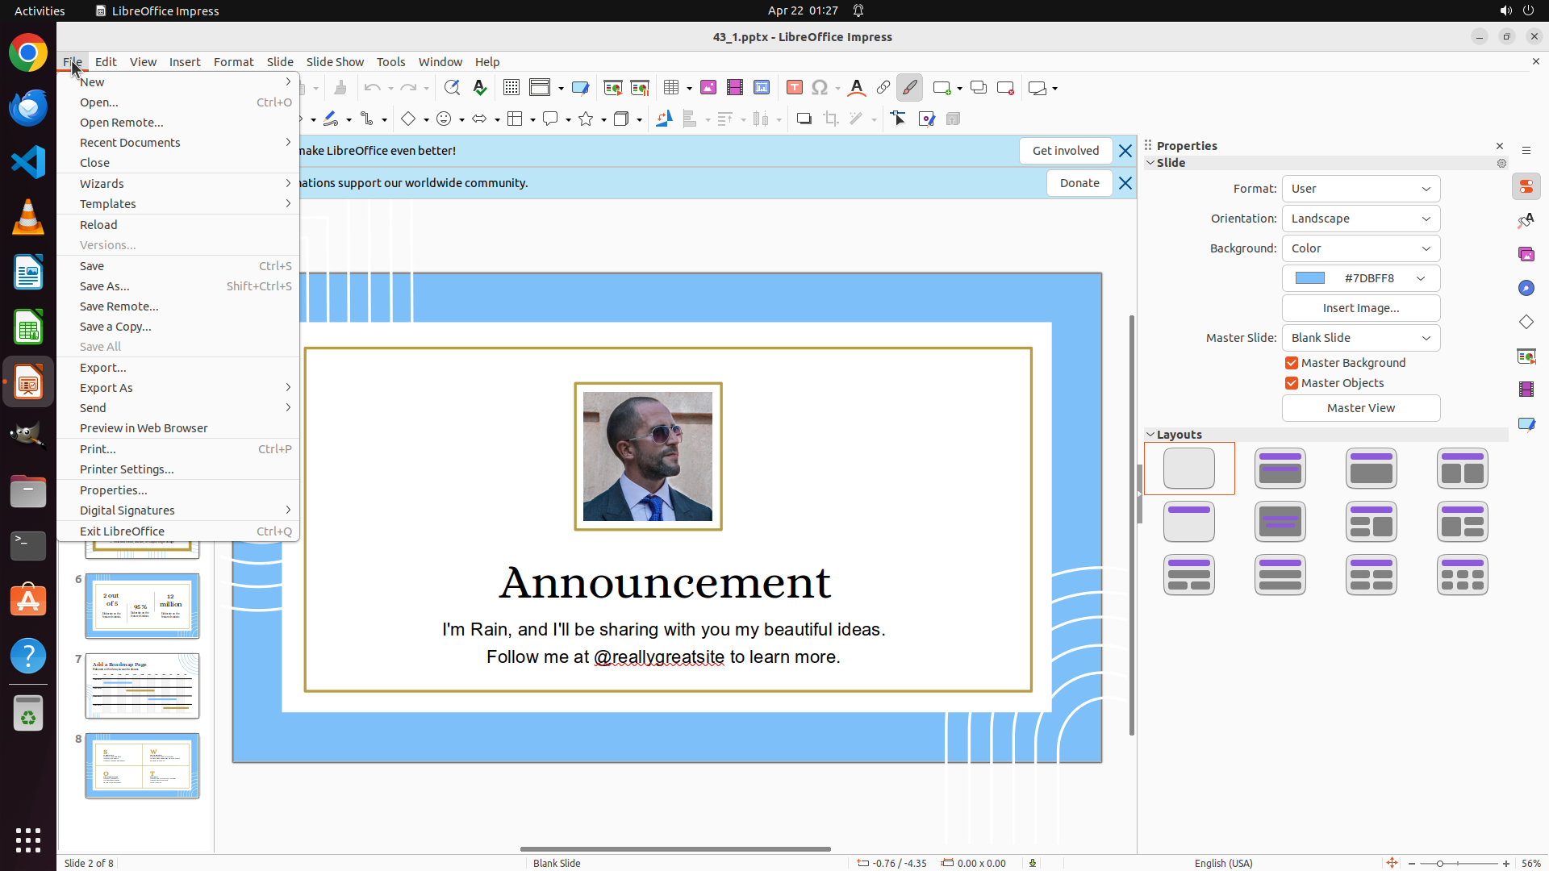The image size is (1549, 871).
Task: Click the Insert Audio or Video icon
Action: tap(735, 88)
